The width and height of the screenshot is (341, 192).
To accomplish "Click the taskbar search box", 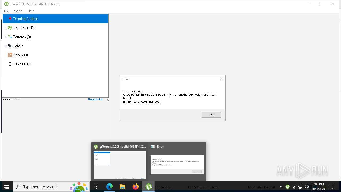I will point(51,187).
